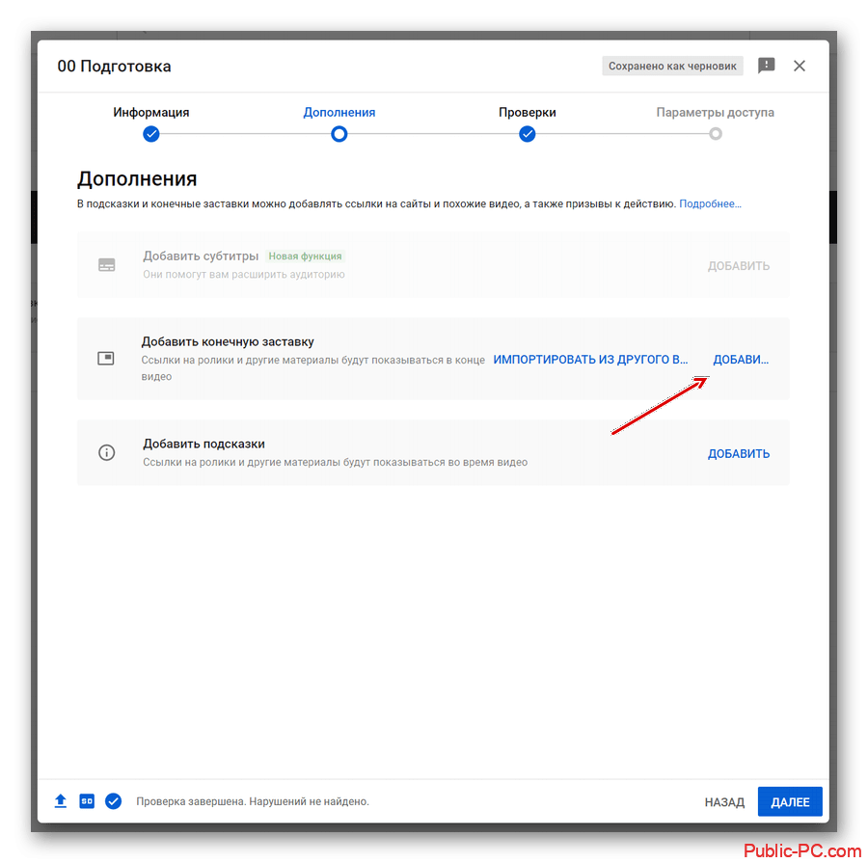This screenshot has width=868, height=863.
Task: Select the Параметры доступа step circle
Action: click(715, 134)
